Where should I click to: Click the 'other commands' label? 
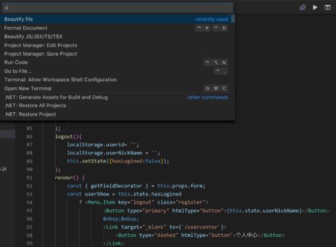tap(208, 97)
